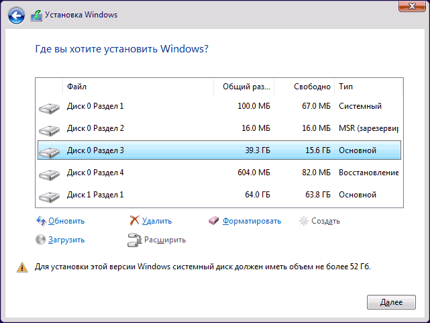Click the 100.0 МБ total size cell
The height and width of the screenshot is (323, 430).
(x=254, y=106)
